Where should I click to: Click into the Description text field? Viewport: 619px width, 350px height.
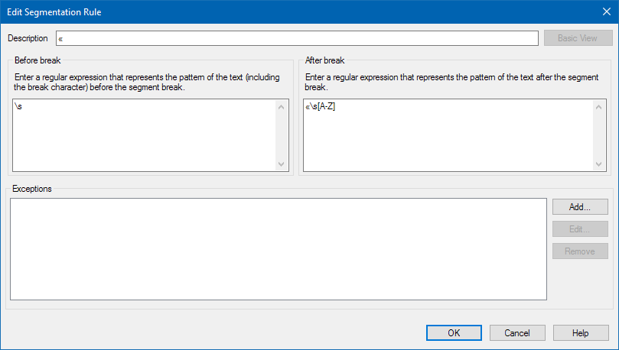[297, 38]
